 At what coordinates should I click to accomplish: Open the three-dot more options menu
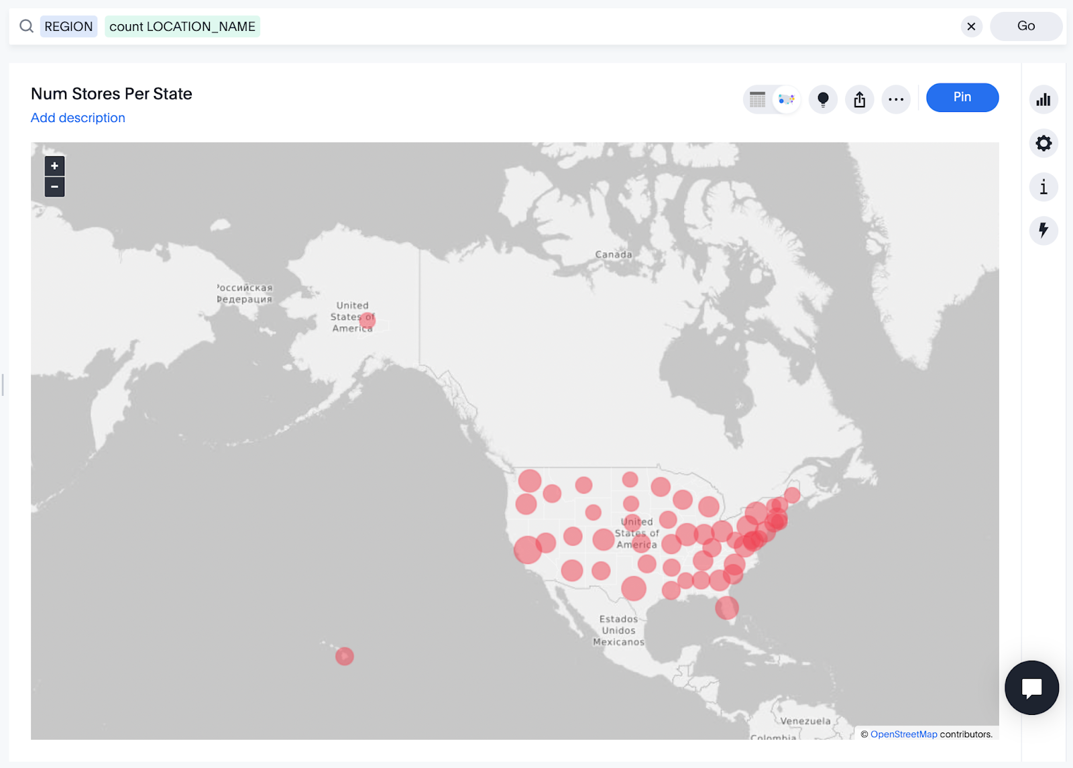(896, 100)
